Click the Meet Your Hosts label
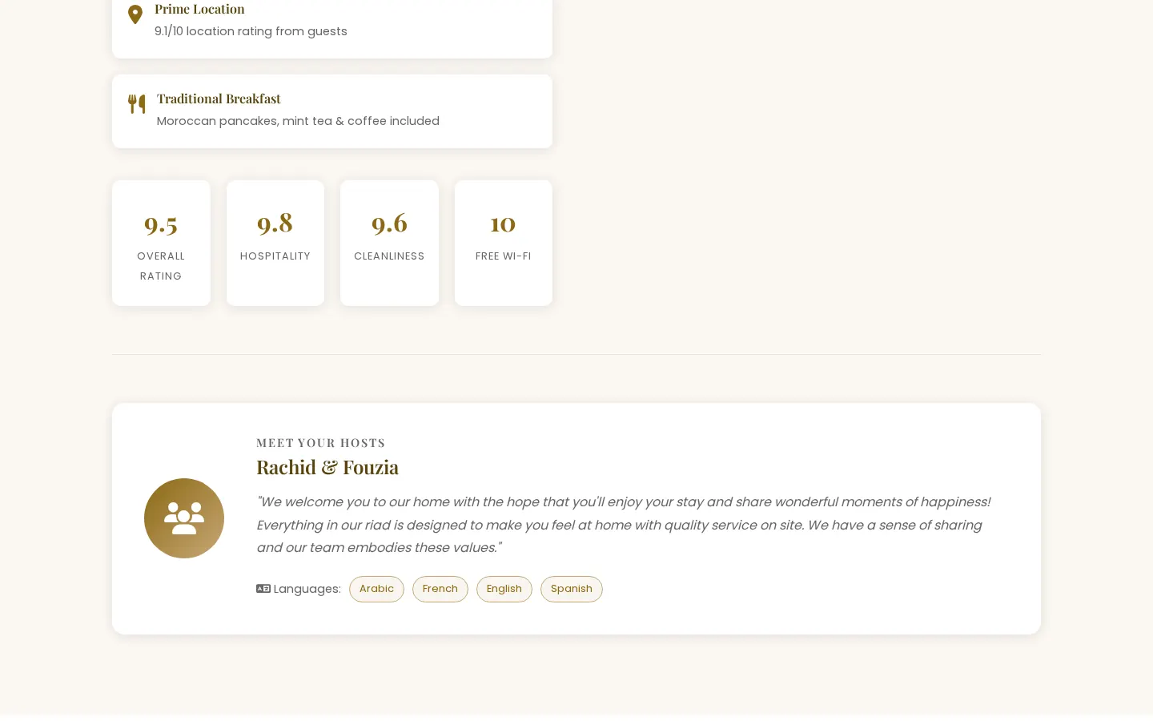This screenshot has width=1153, height=721. pyautogui.click(x=321, y=443)
